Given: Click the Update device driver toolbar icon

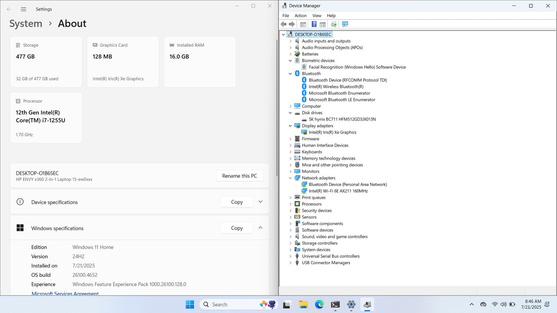Looking at the screenshot, I should point(334,24).
